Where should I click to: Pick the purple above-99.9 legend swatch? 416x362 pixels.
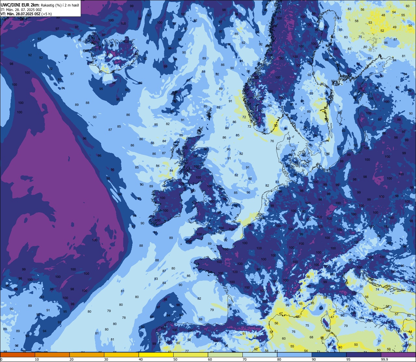[x=398, y=355]
